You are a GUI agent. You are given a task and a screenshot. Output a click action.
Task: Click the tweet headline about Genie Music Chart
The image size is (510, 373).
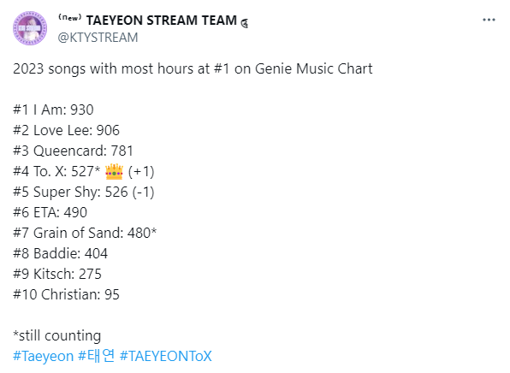point(193,69)
